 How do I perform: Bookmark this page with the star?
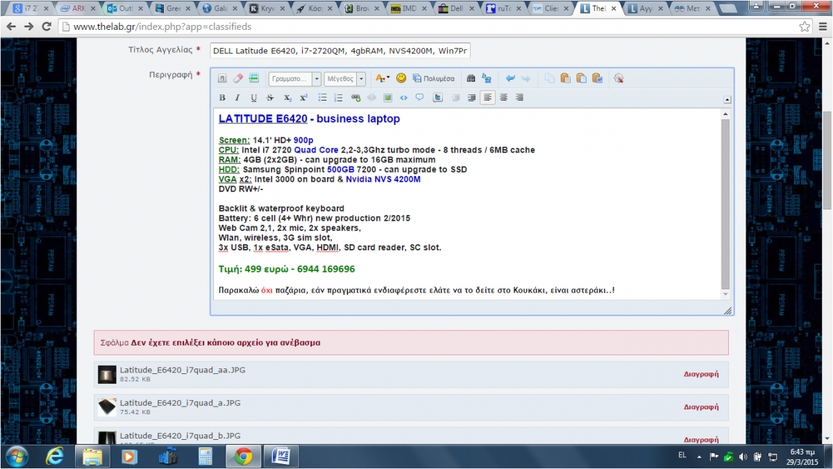click(804, 26)
